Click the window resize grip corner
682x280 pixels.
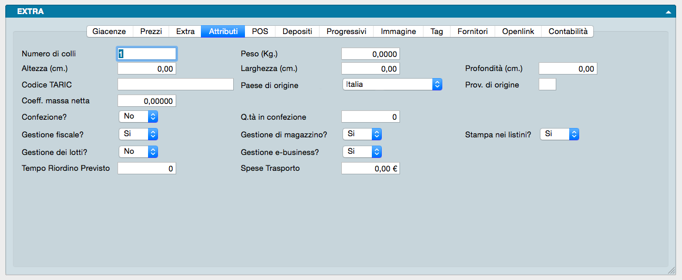point(671,271)
